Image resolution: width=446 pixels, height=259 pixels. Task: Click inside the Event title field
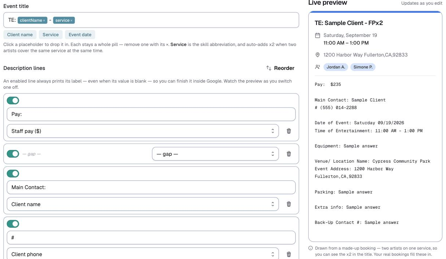click(x=151, y=20)
